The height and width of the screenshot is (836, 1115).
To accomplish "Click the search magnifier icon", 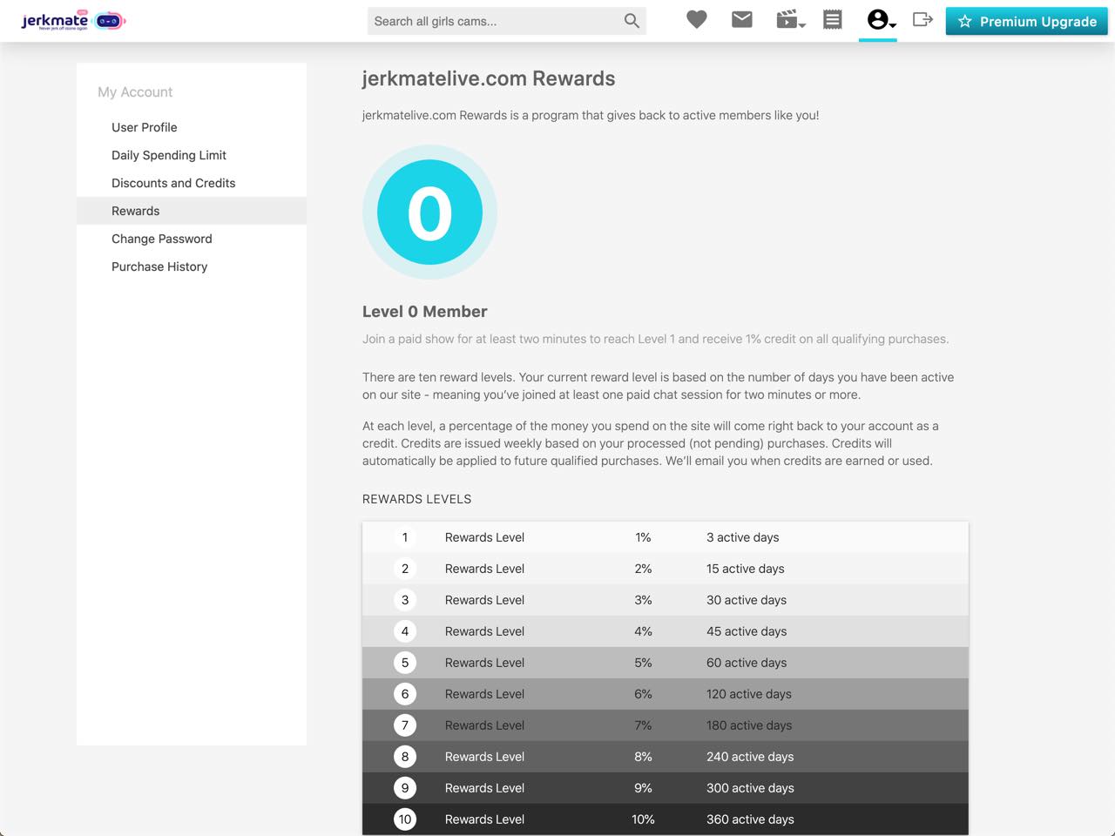I will pyautogui.click(x=632, y=21).
